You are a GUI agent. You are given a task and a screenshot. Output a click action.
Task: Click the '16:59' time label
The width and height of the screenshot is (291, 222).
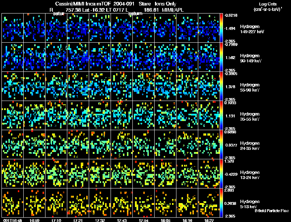(x=34, y=220)
